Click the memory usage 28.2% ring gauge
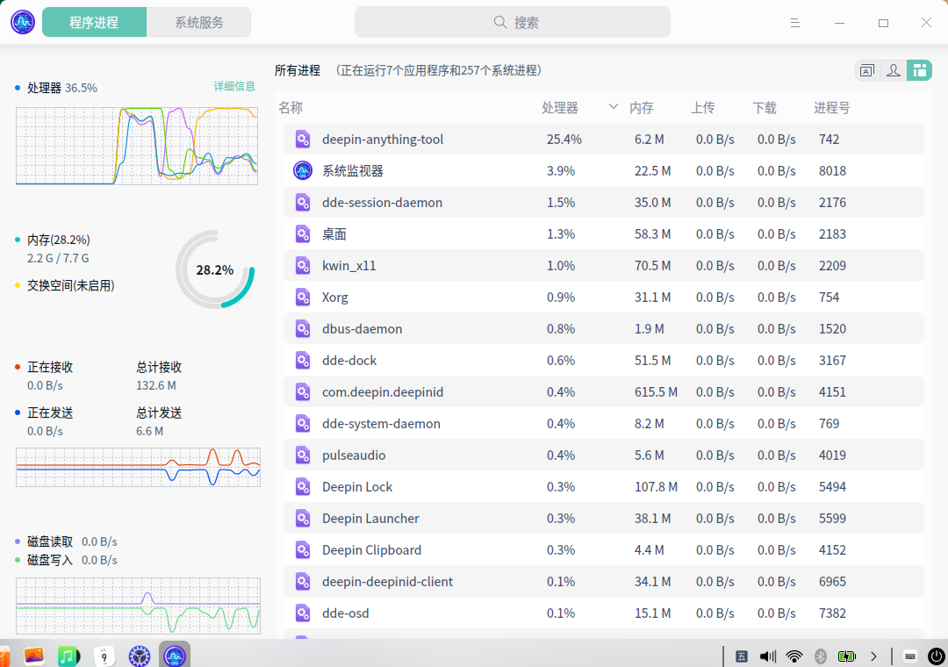Screen dimensions: 948x667 pos(215,269)
